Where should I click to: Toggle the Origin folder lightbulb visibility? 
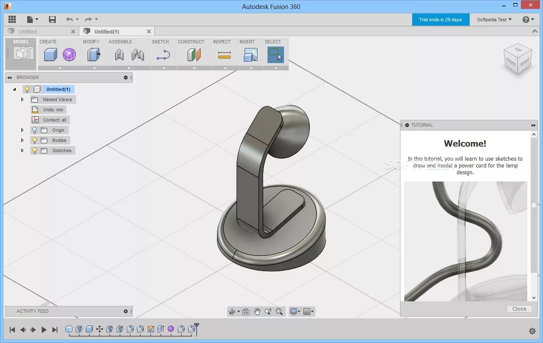[34, 130]
